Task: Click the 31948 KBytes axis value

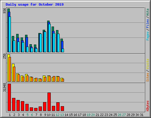Action: tap(4, 87)
